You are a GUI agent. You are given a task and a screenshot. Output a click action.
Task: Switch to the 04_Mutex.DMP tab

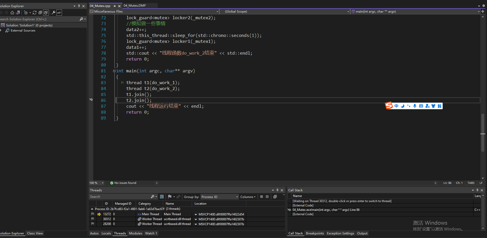tap(135, 5)
